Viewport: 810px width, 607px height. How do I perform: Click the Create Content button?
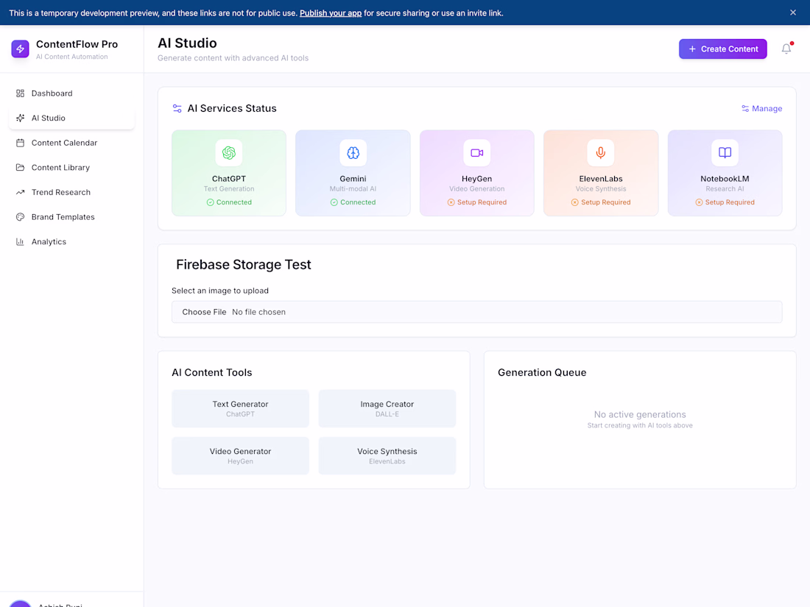point(722,49)
